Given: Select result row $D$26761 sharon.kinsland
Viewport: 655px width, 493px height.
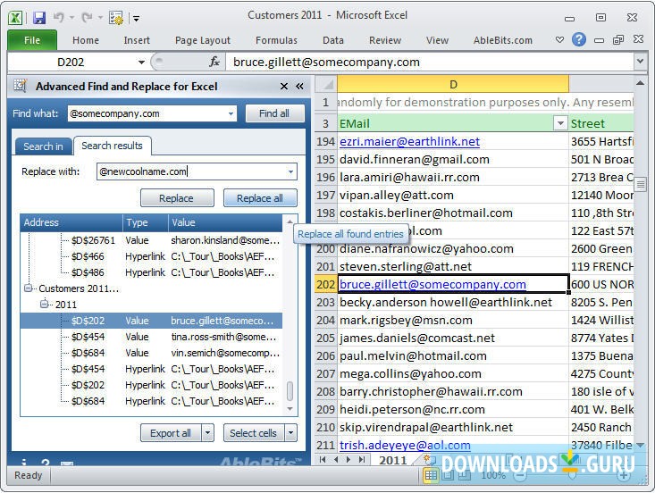Looking at the screenshot, I should 152,240.
